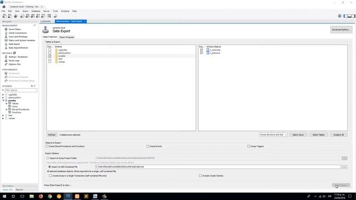
Task: Enable Dump Stored Procedures and Functions
Action: coord(47,146)
